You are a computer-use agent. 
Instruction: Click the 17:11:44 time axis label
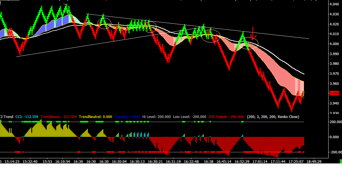(x=278, y=162)
